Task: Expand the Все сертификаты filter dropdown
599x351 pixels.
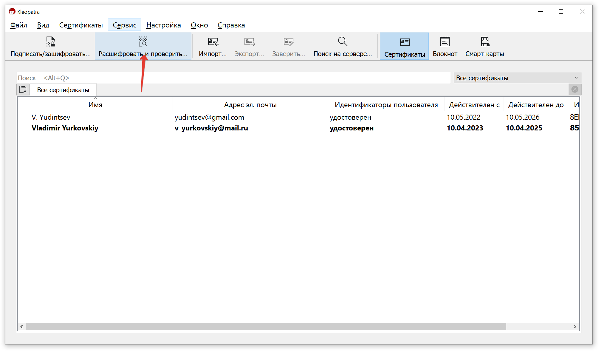Action: (518, 78)
